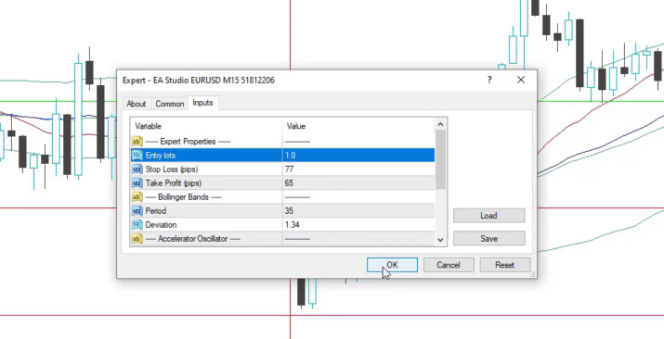
Task: Load a saved input set
Action: click(x=489, y=216)
